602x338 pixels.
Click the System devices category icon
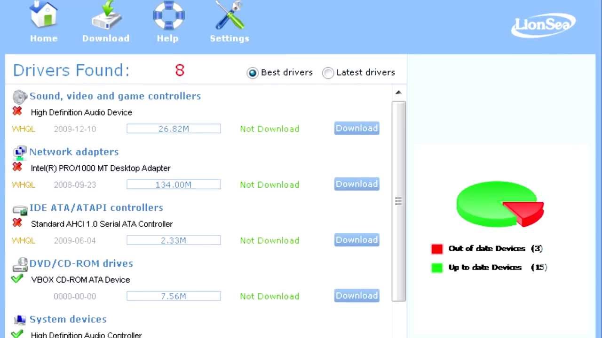click(20, 320)
